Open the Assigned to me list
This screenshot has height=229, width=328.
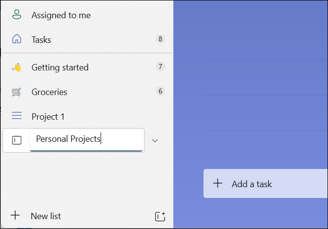tap(61, 15)
